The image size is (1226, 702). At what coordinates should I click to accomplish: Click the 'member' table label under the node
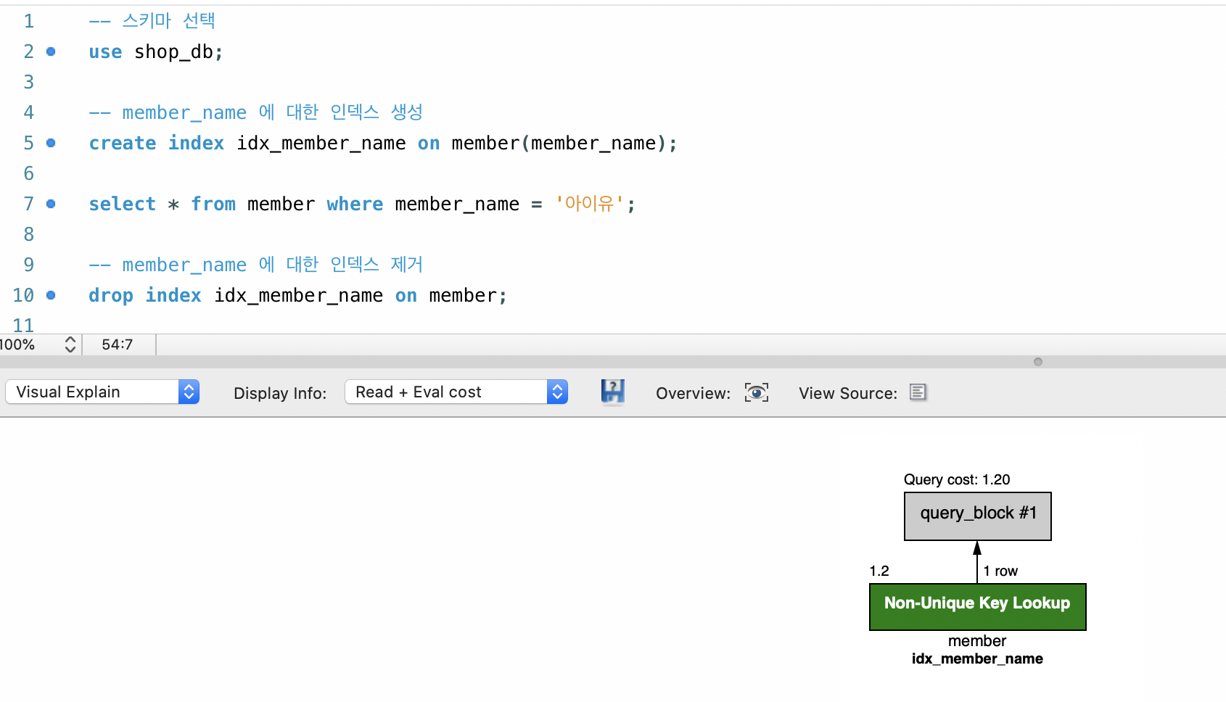(977, 641)
